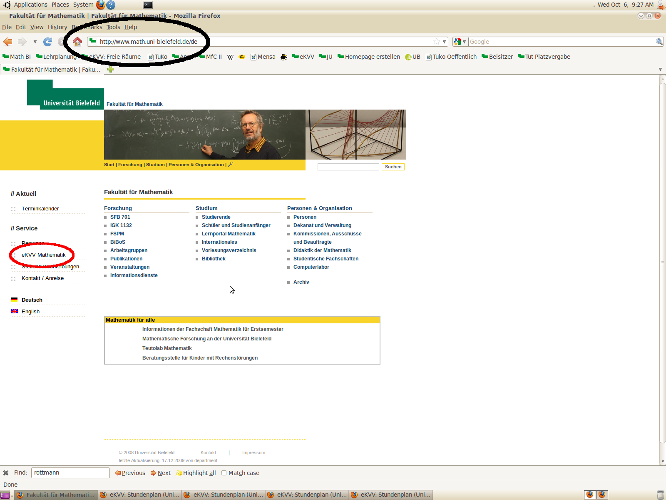666x500 pixels.
Task: Reload the current page
Action: [x=48, y=42]
